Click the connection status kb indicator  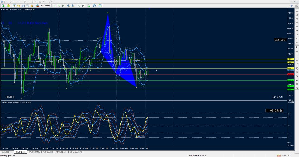[x=284, y=155]
